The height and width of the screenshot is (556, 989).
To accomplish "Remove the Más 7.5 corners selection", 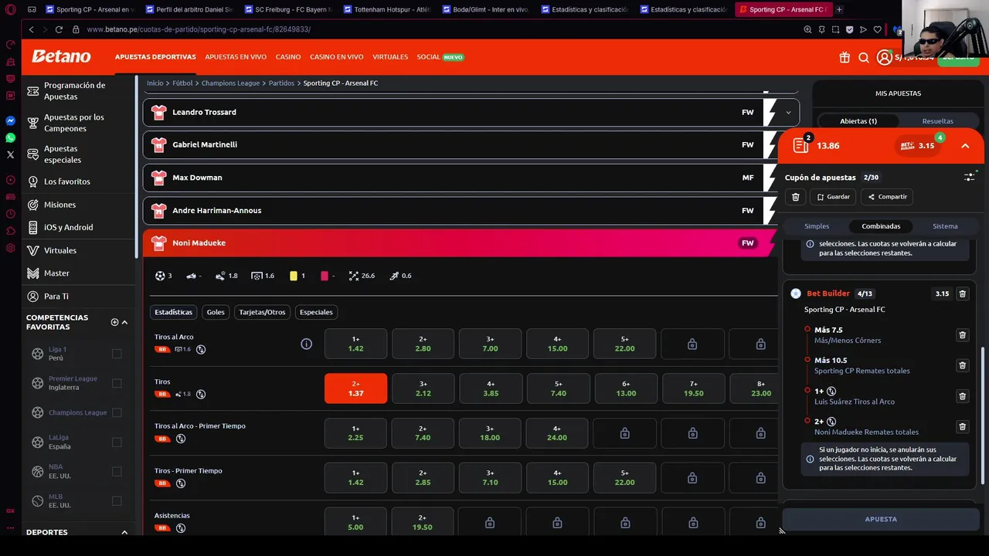I will click(x=962, y=335).
